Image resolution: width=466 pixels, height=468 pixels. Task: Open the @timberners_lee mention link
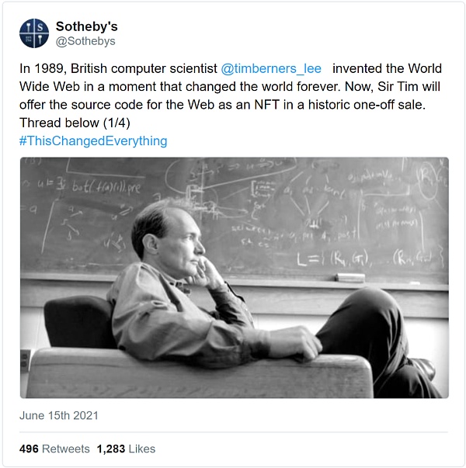pos(270,68)
